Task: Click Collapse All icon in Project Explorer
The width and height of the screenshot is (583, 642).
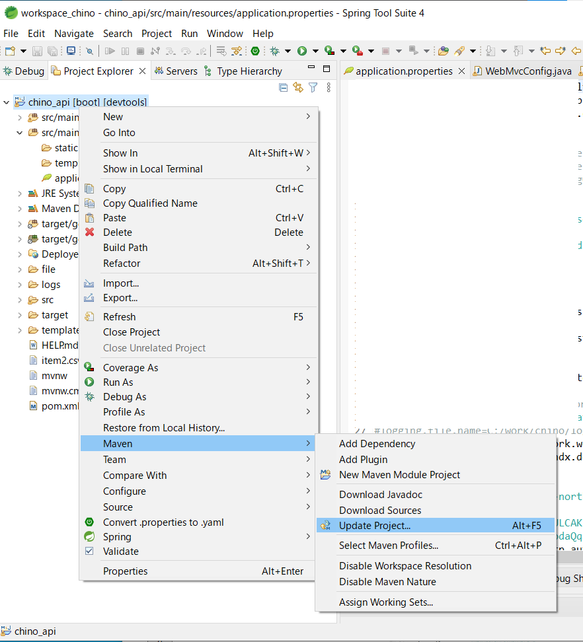Action: point(284,87)
